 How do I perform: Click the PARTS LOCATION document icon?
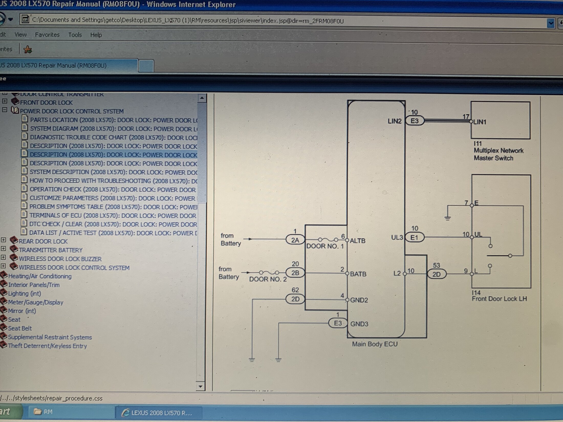point(25,119)
